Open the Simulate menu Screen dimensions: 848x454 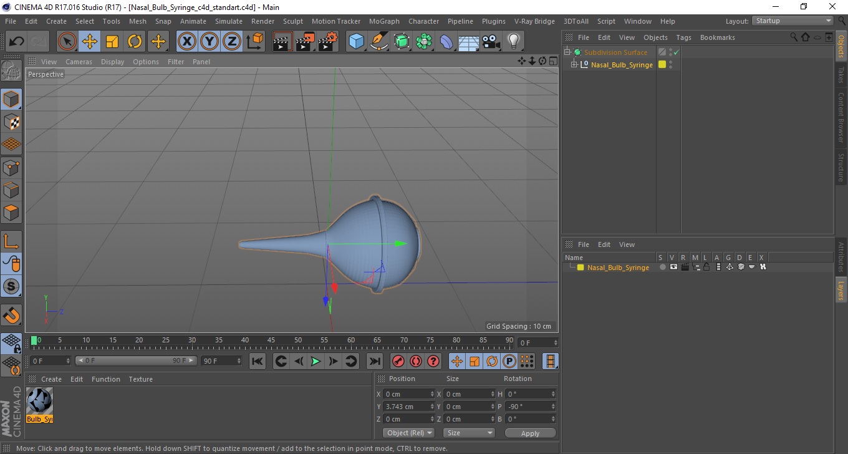click(x=229, y=21)
